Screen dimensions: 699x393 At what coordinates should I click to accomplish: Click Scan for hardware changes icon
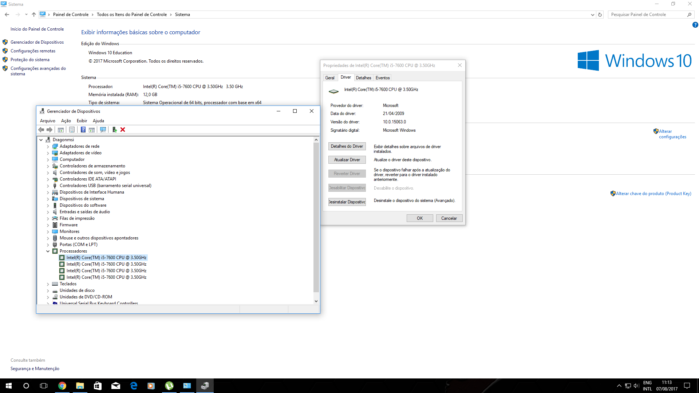coord(103,130)
